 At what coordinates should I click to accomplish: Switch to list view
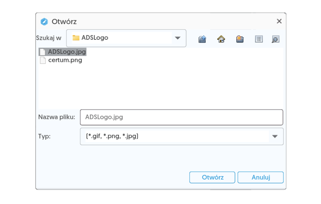pos(259,39)
